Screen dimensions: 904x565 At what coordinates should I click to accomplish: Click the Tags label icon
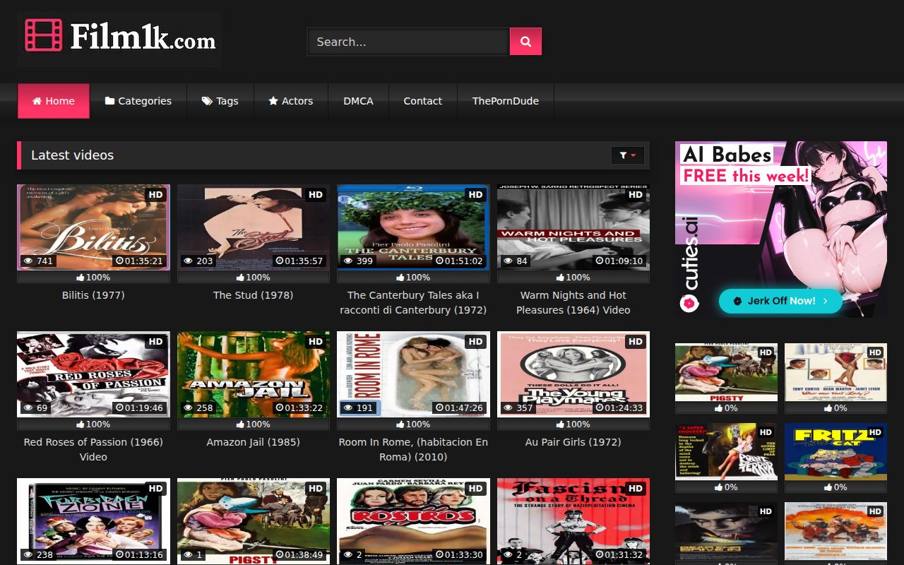click(207, 101)
